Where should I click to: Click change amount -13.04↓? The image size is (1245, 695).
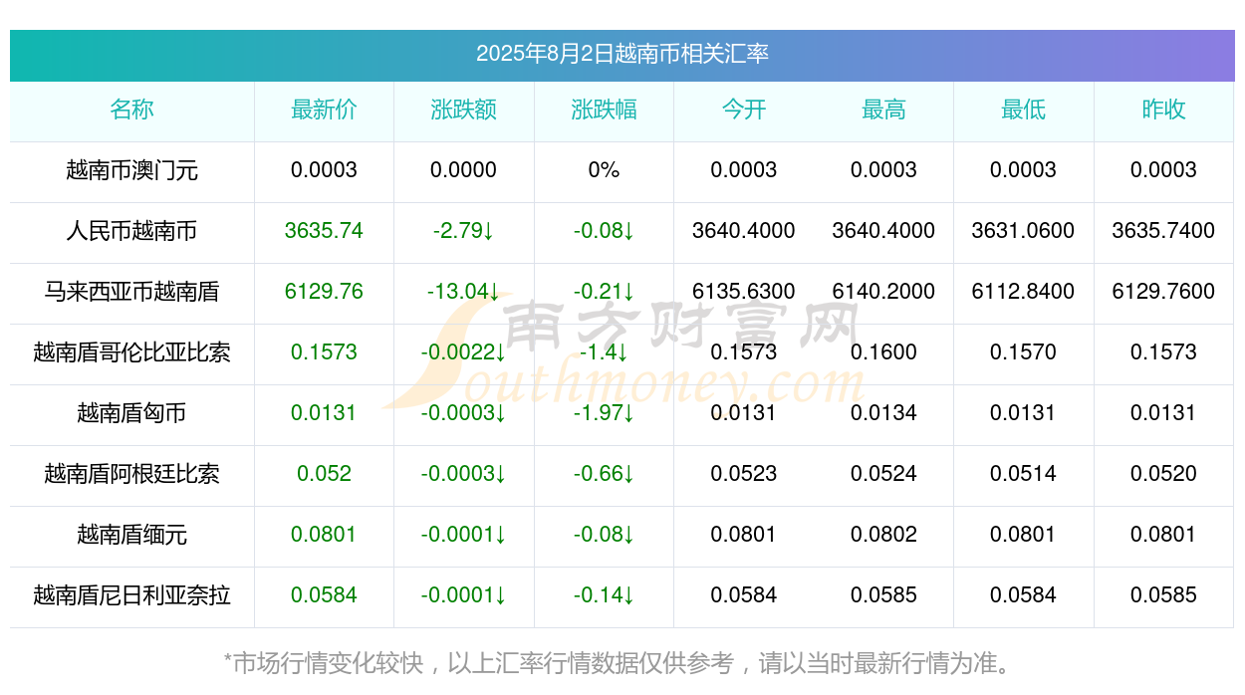[464, 292]
